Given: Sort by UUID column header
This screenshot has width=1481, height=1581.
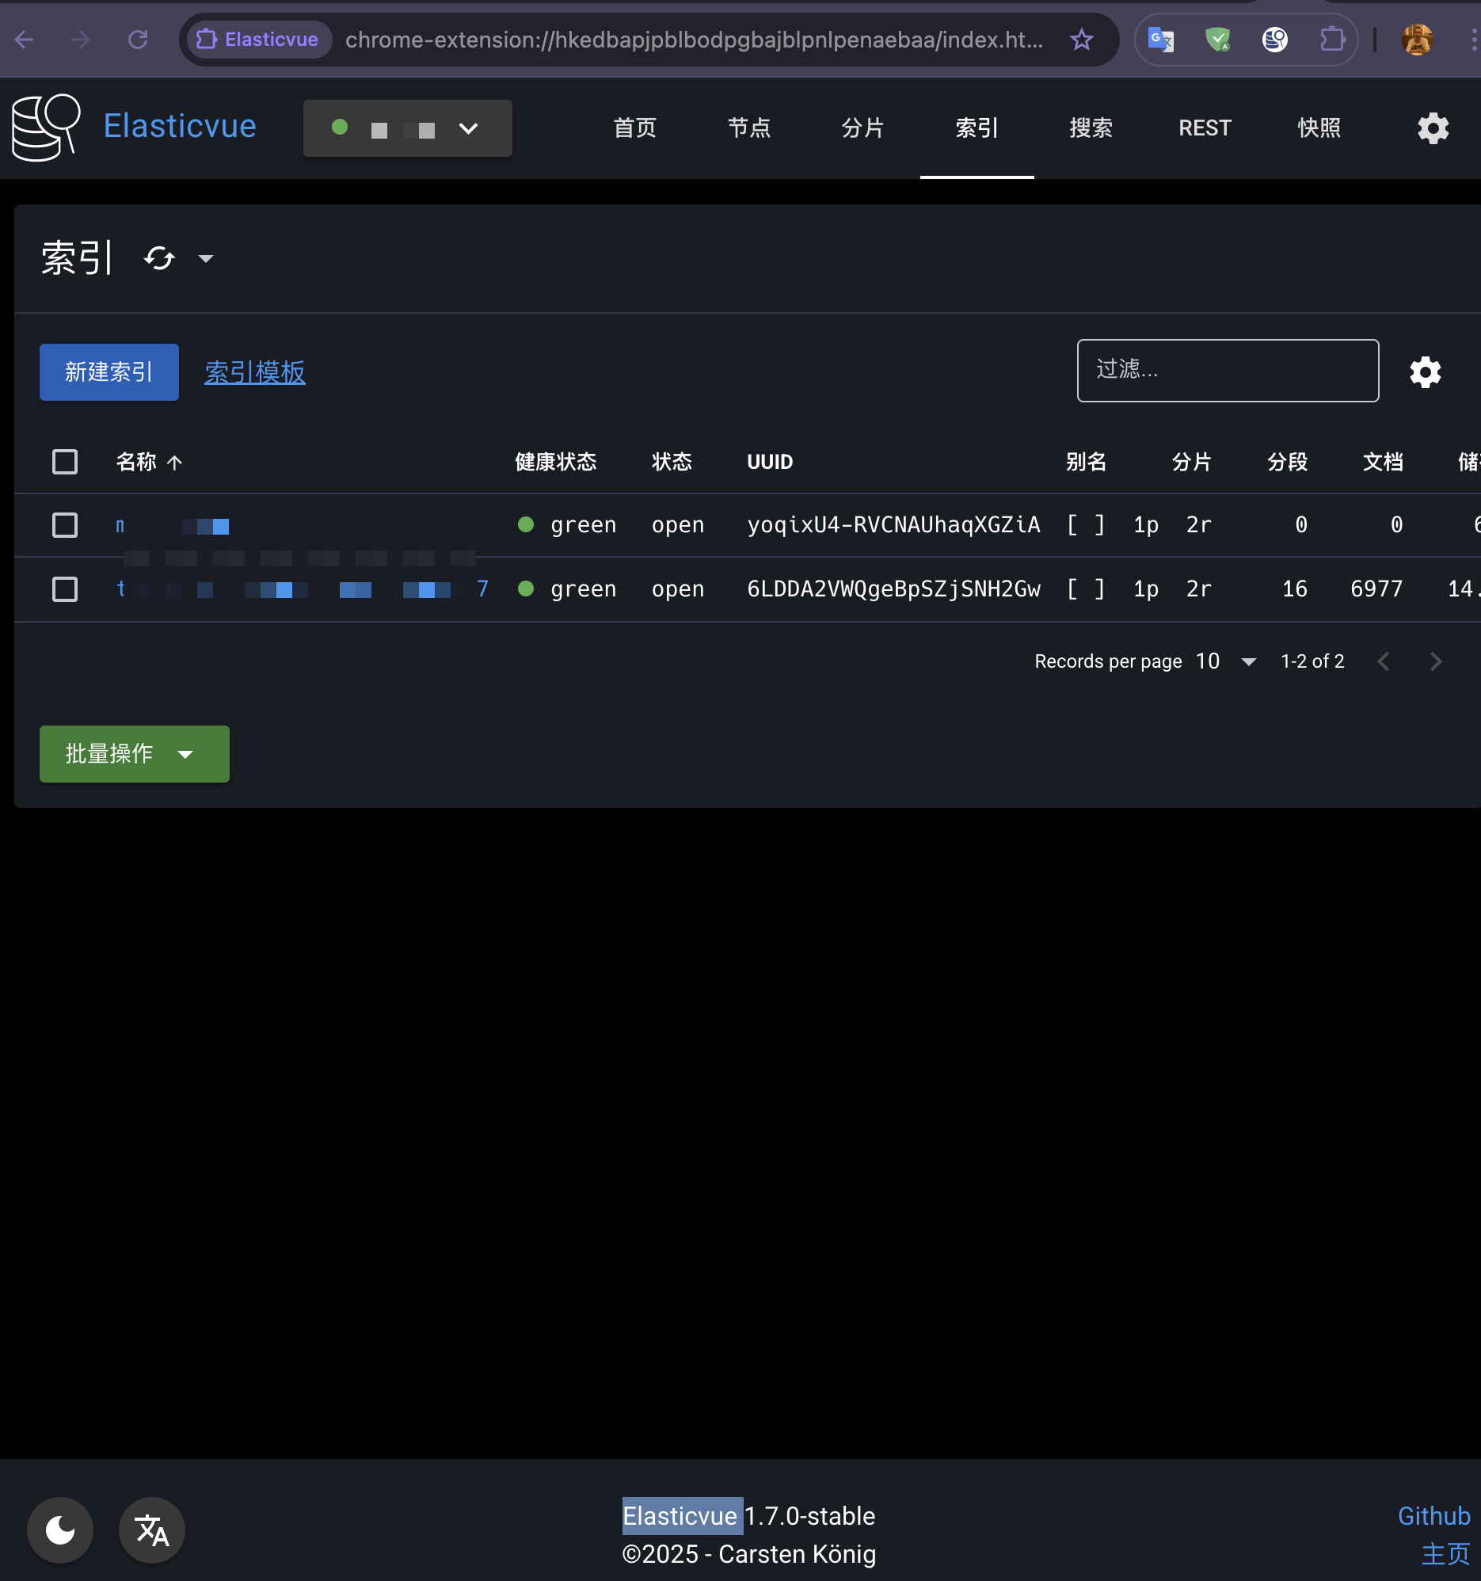Looking at the screenshot, I should point(770,462).
